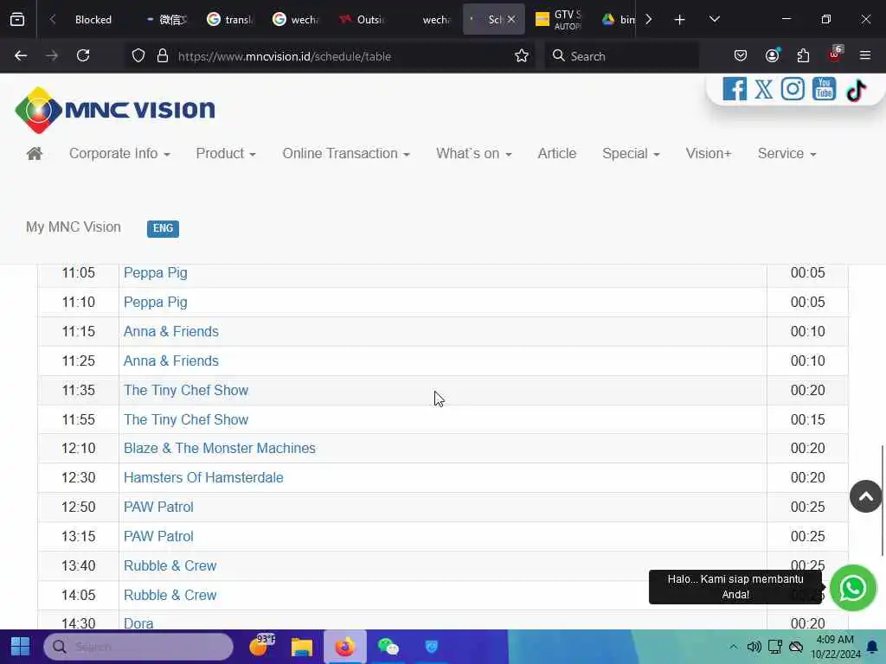Click the MNC Vision logo
The image size is (886, 664).
115,110
